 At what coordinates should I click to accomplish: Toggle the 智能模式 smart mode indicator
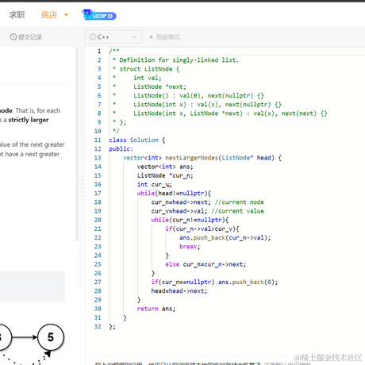pyautogui.click(x=165, y=37)
